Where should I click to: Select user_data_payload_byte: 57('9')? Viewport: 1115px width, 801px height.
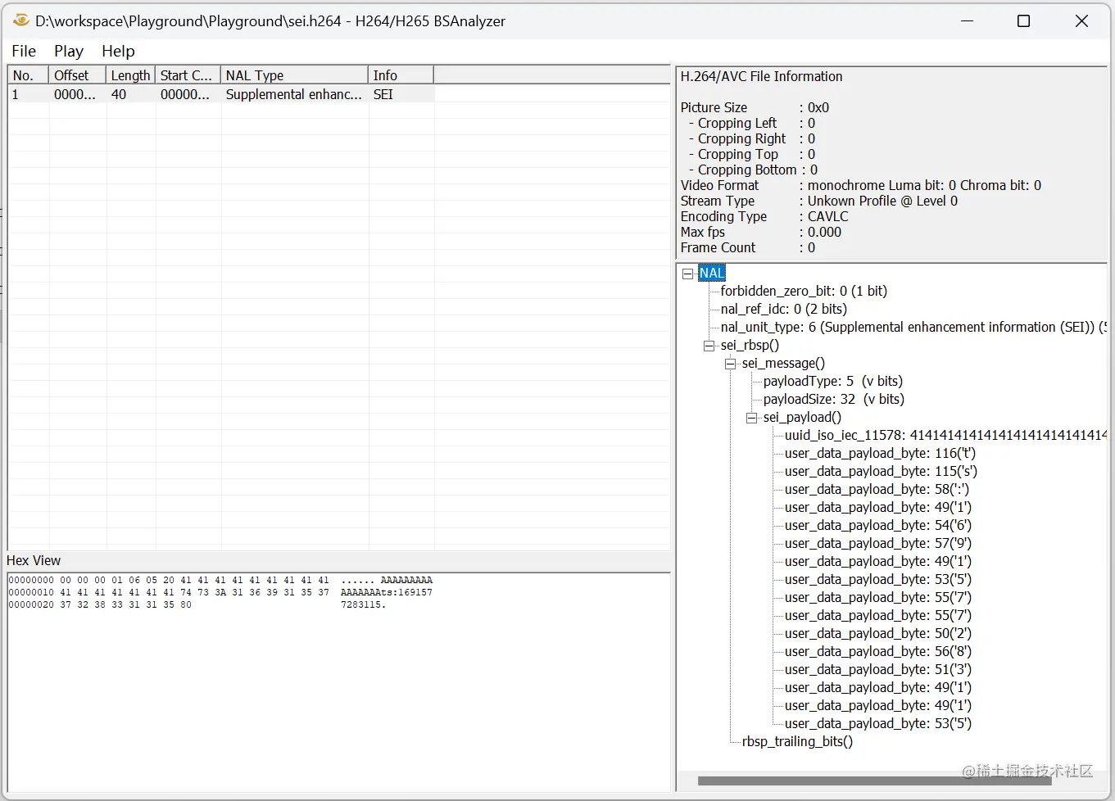tap(878, 544)
